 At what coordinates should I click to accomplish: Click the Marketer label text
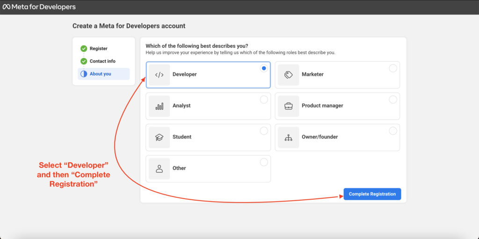[312, 74]
